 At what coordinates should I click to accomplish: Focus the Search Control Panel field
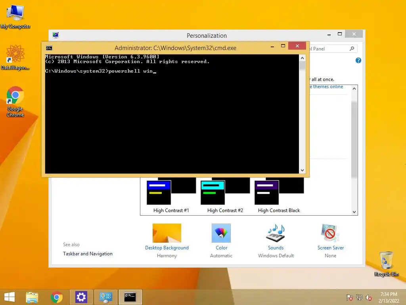point(333,48)
